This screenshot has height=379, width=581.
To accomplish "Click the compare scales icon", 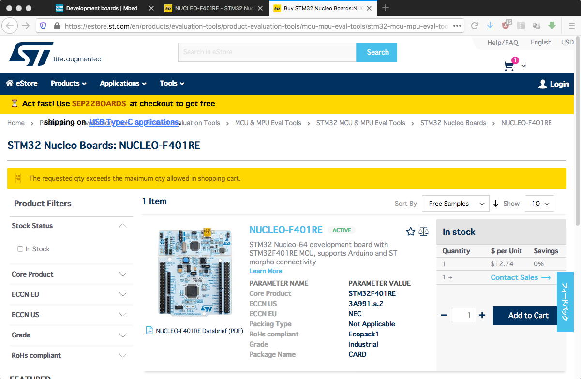I will [x=423, y=232].
